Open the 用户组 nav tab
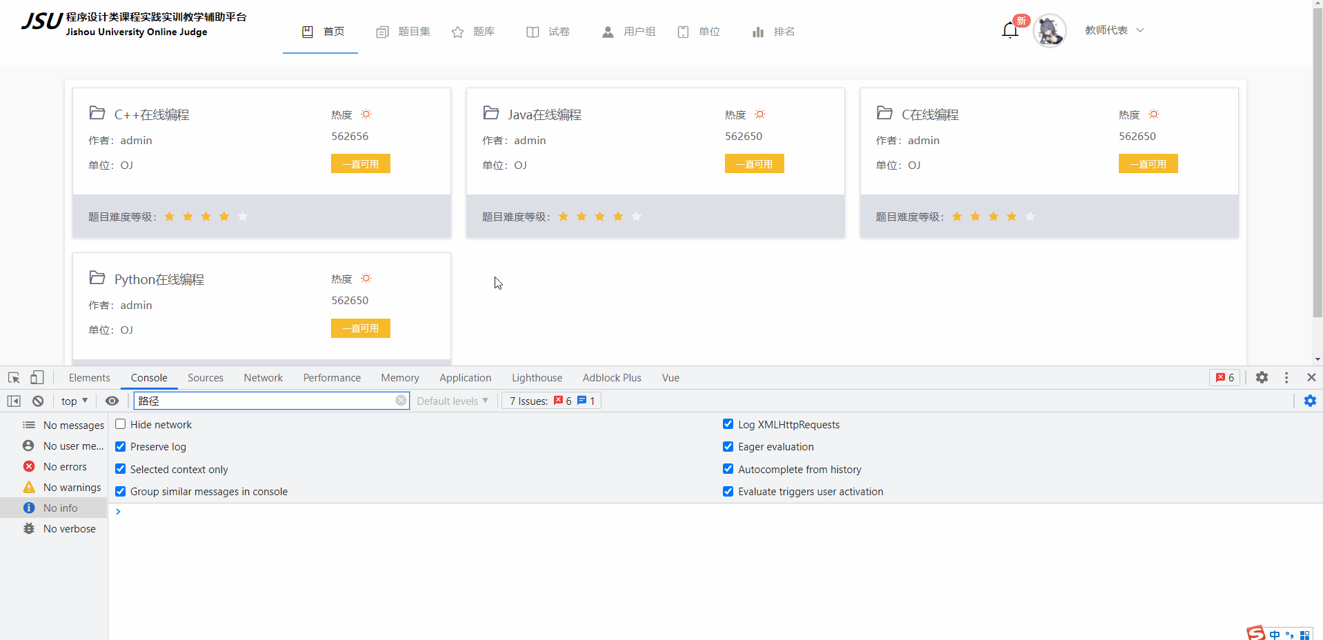 pos(628,32)
